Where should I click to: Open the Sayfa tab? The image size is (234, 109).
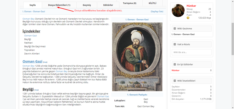coord(32,5)
